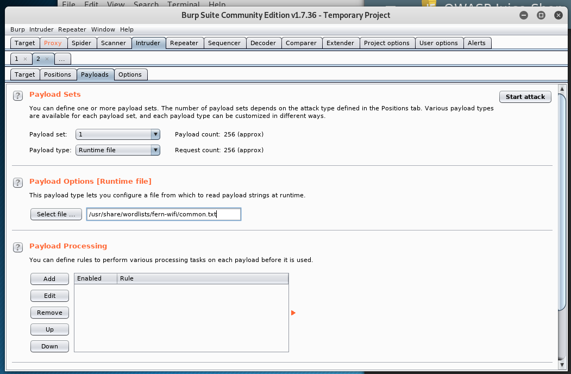Screen dimensions: 571x374
Task: Switch to the Repeater tab
Action: [x=184, y=43]
